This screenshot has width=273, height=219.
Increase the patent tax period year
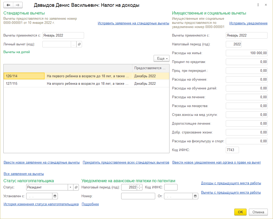click(x=140, y=186)
